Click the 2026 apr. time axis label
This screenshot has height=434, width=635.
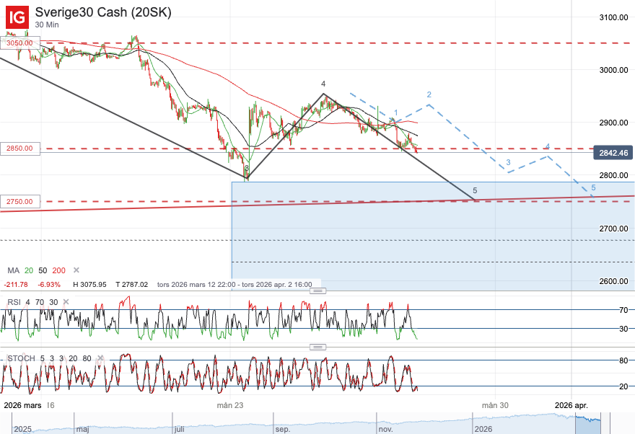click(x=571, y=405)
